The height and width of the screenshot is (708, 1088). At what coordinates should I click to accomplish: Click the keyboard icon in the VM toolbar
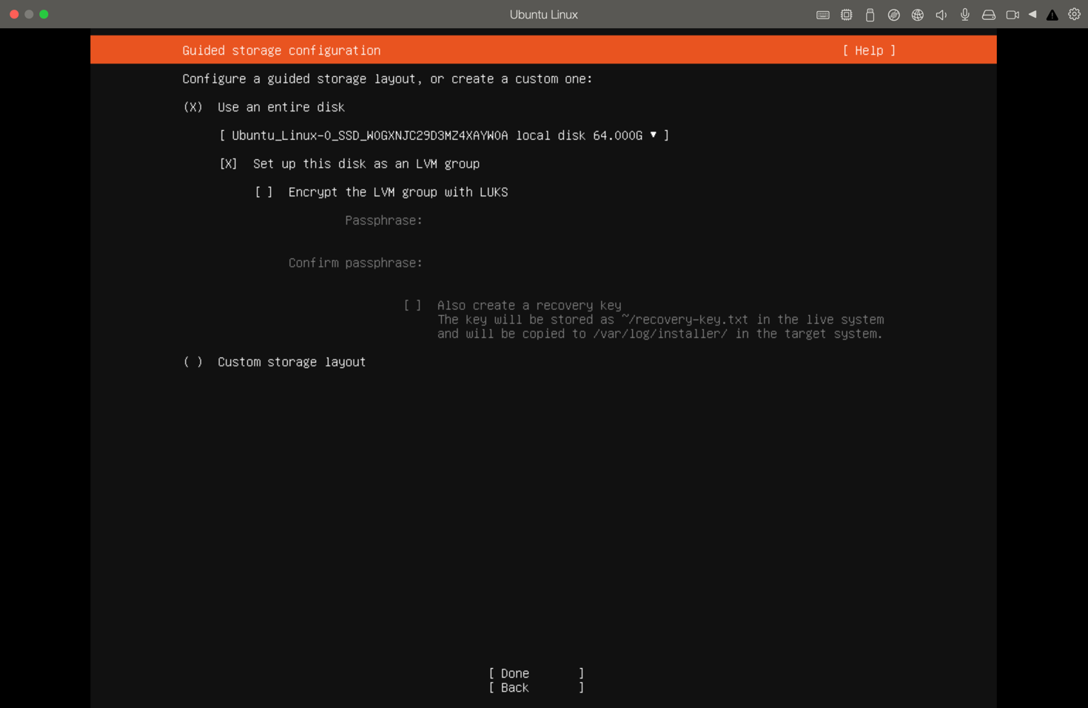822,14
